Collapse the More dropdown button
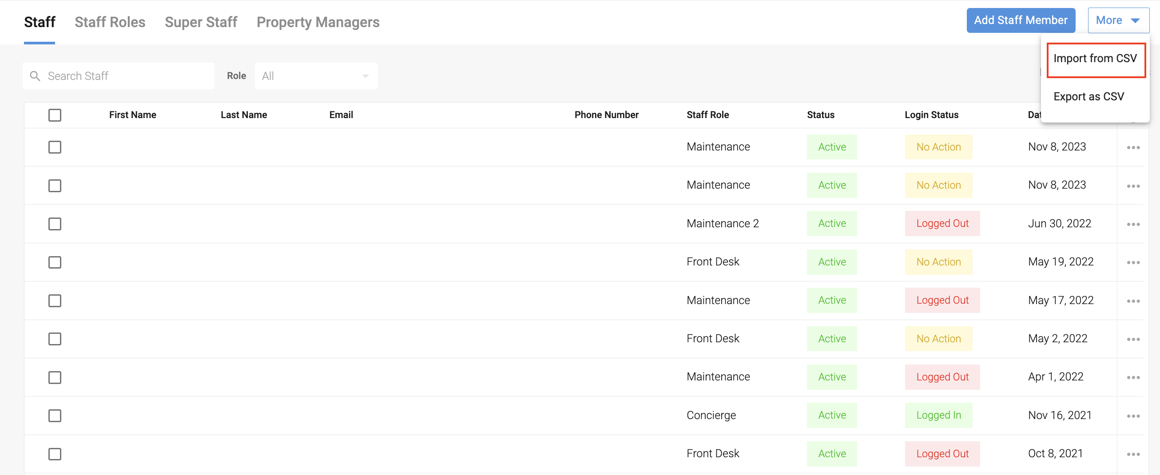The image size is (1160, 475). pos(1118,21)
